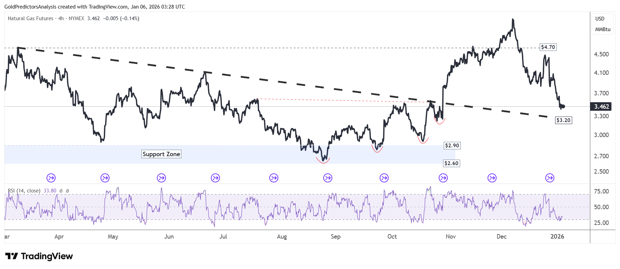Click the NYMEX exchange label
The width and height of the screenshot is (620, 269).
click(x=76, y=18)
